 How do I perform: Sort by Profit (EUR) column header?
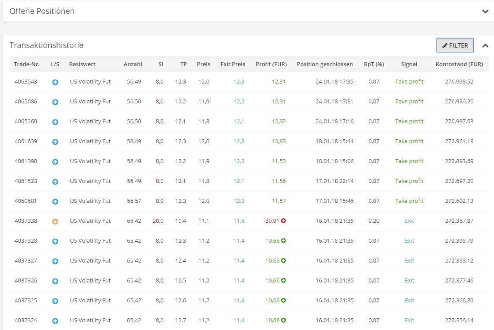(271, 64)
